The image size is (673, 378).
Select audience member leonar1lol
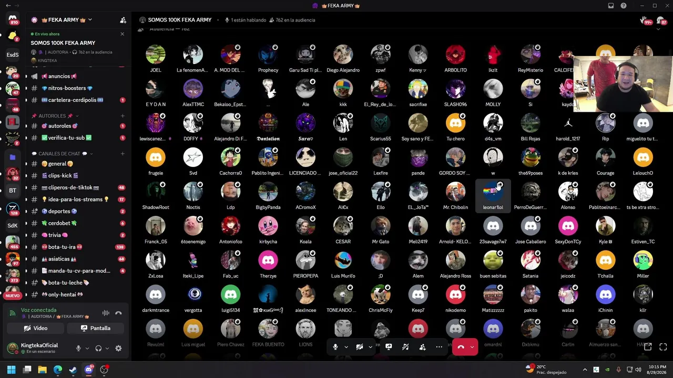[493, 196]
